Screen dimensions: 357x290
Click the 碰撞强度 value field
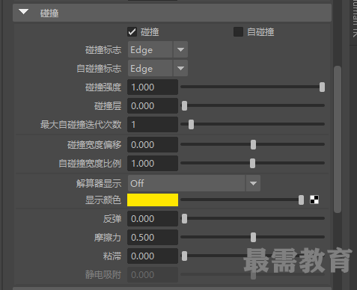click(x=153, y=87)
